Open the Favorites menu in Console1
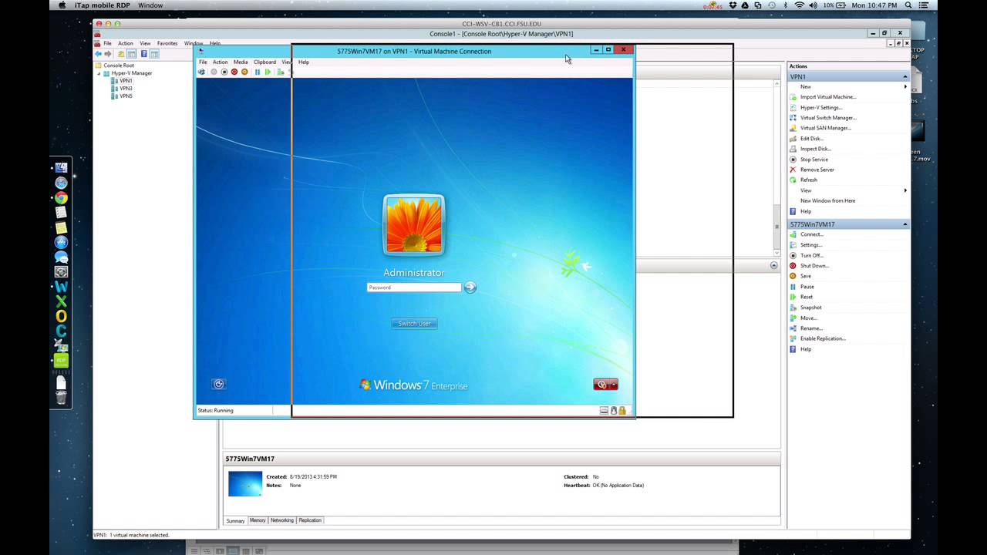 click(x=167, y=43)
